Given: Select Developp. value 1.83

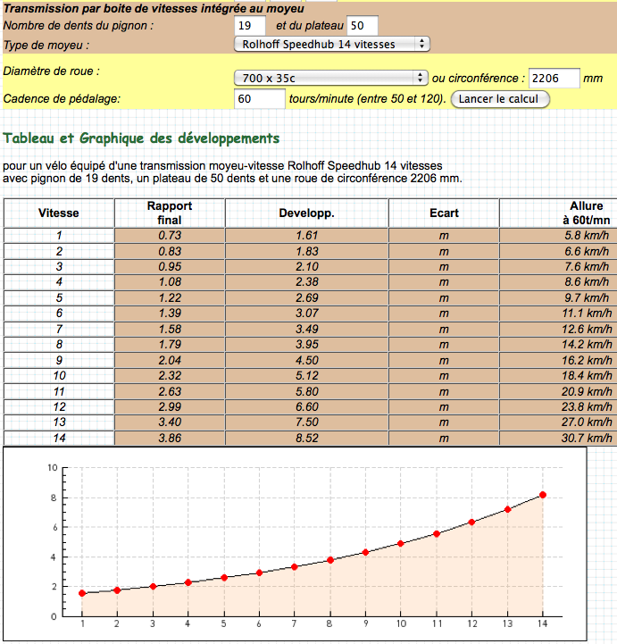Looking at the screenshot, I should point(306,251).
